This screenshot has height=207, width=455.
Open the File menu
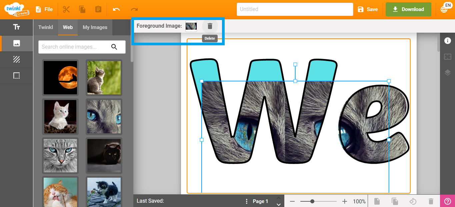[44, 9]
